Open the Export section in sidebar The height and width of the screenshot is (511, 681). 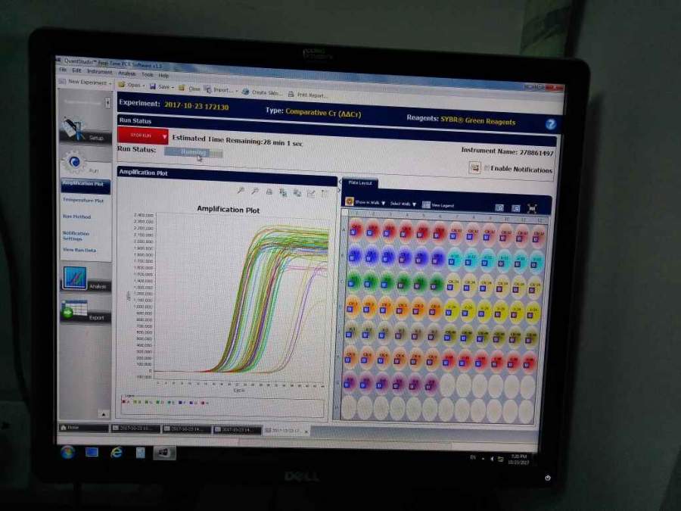point(86,311)
